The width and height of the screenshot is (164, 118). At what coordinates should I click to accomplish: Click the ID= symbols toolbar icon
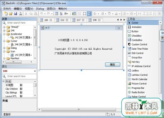(66, 14)
